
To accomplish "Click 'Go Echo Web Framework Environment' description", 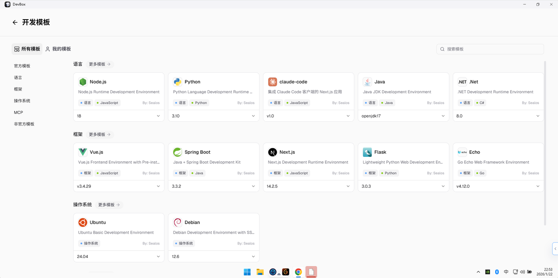I will (x=493, y=162).
